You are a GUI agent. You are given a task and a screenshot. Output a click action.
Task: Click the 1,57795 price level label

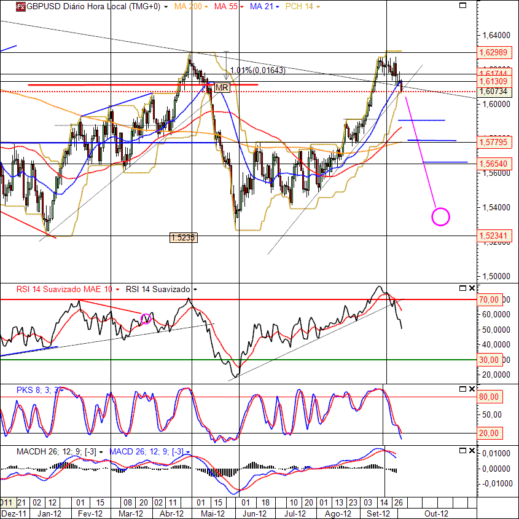[494, 143]
